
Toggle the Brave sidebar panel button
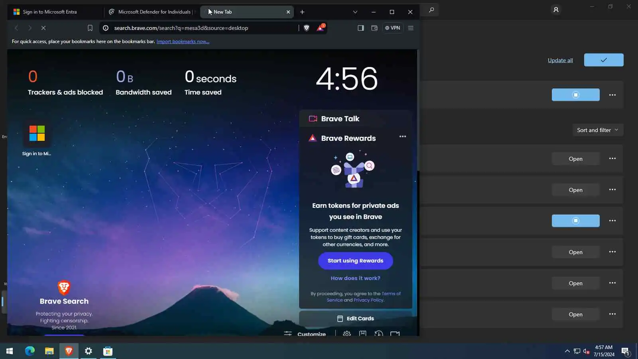[x=361, y=28]
